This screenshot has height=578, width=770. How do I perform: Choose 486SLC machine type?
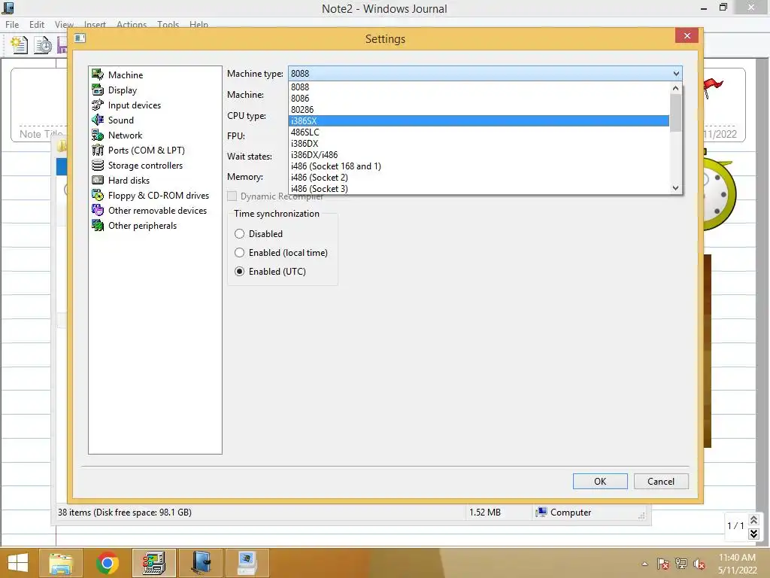(479, 132)
